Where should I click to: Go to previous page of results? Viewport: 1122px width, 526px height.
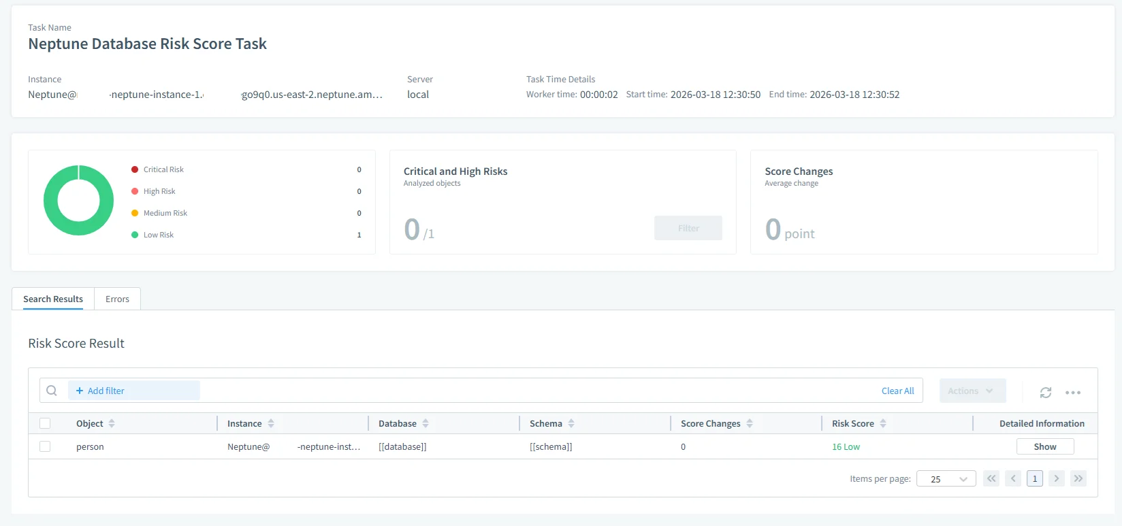[1013, 478]
